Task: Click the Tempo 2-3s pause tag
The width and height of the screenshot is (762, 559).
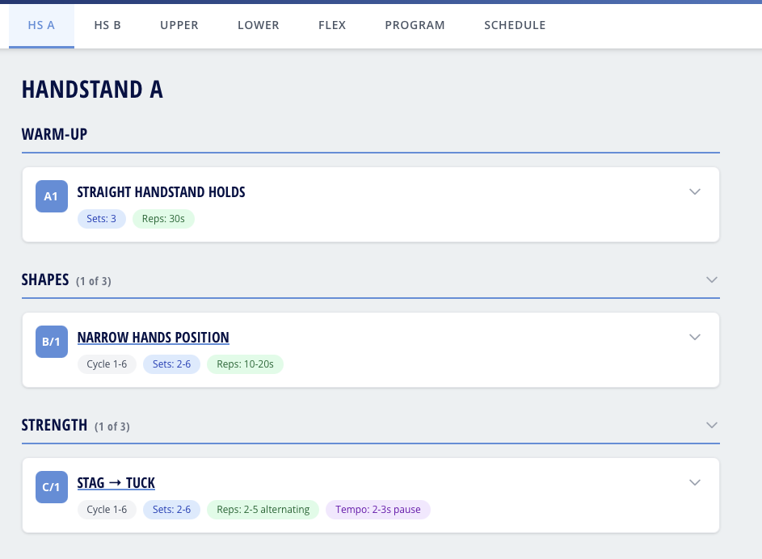Action: tap(377, 510)
